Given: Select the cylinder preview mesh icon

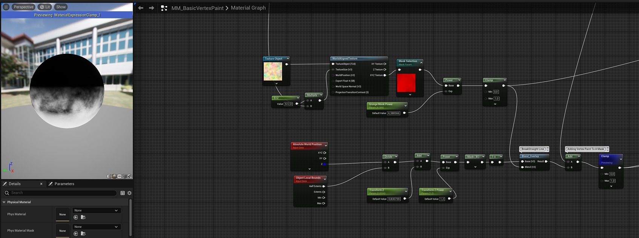Looking at the screenshot, I should pyautogui.click(x=109, y=176).
